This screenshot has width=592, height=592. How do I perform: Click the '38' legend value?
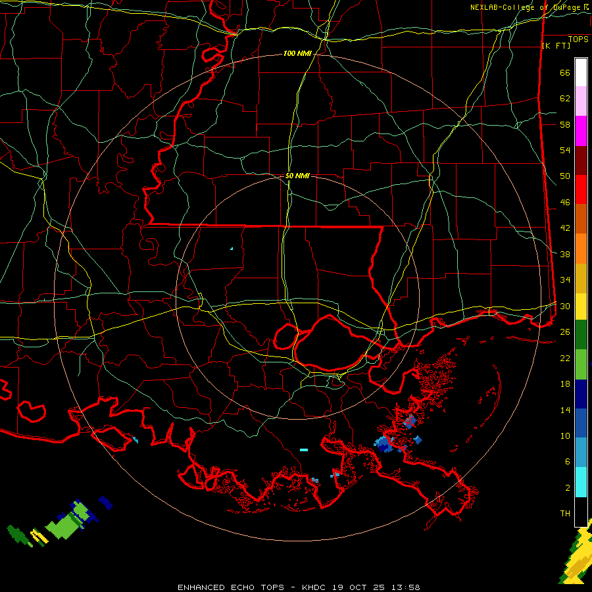[x=565, y=255]
